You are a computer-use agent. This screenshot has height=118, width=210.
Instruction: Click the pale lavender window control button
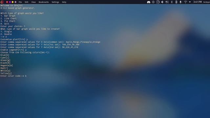(15, 2)
